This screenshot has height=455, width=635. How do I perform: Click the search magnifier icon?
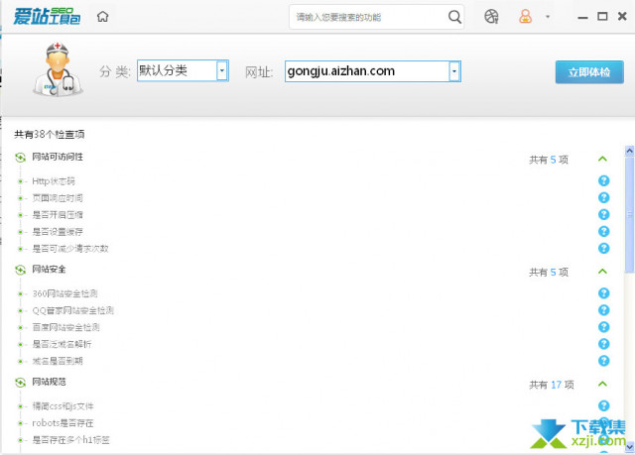pyautogui.click(x=454, y=17)
